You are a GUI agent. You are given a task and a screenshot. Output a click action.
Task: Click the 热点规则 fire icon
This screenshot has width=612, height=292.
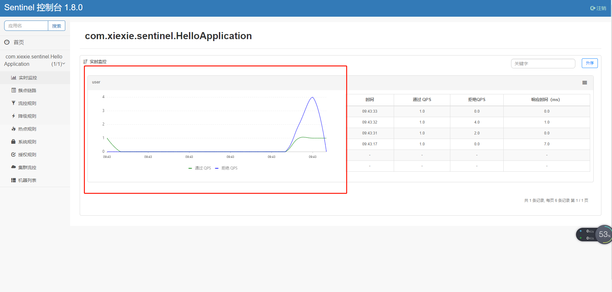tap(14, 129)
